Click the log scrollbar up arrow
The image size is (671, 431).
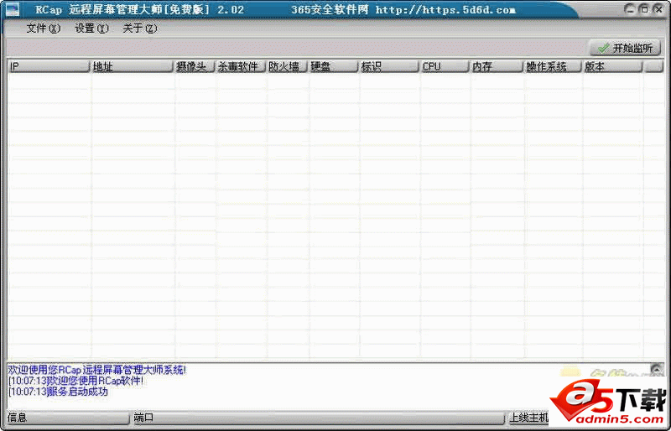(x=657, y=369)
